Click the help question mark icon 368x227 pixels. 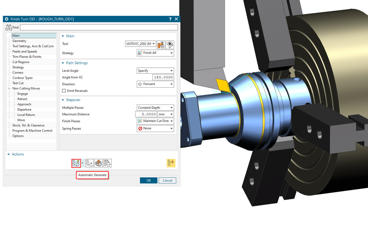(170, 19)
